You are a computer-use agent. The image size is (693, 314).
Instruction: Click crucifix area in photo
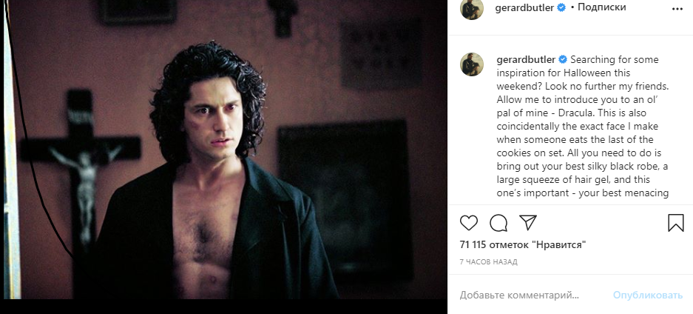click(81, 168)
